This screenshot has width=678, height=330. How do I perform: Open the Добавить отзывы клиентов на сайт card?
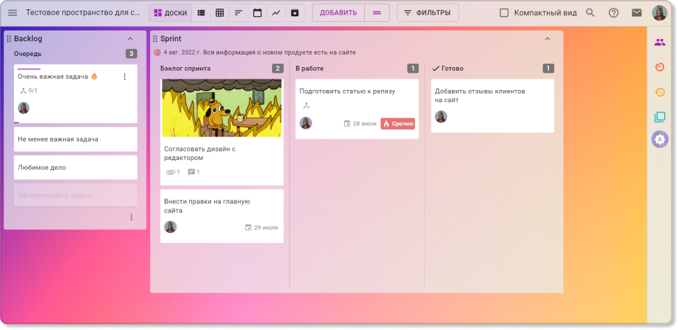tap(492, 106)
